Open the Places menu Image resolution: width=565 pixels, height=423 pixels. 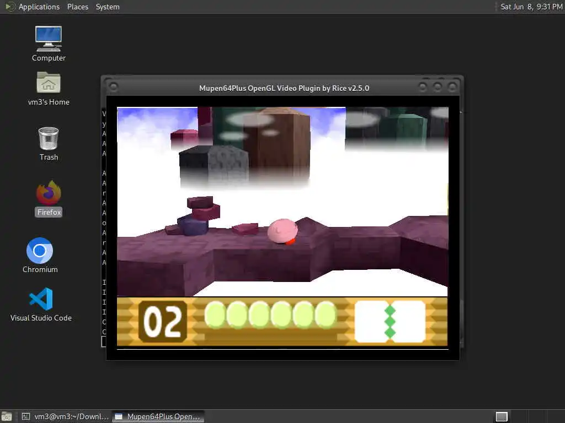click(77, 7)
